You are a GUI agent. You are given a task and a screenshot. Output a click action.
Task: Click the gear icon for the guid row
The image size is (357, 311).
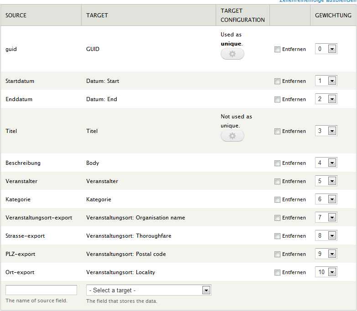coord(232,54)
